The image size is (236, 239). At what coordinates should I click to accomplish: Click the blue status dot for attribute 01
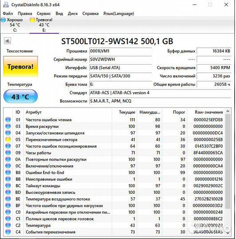point(8,119)
